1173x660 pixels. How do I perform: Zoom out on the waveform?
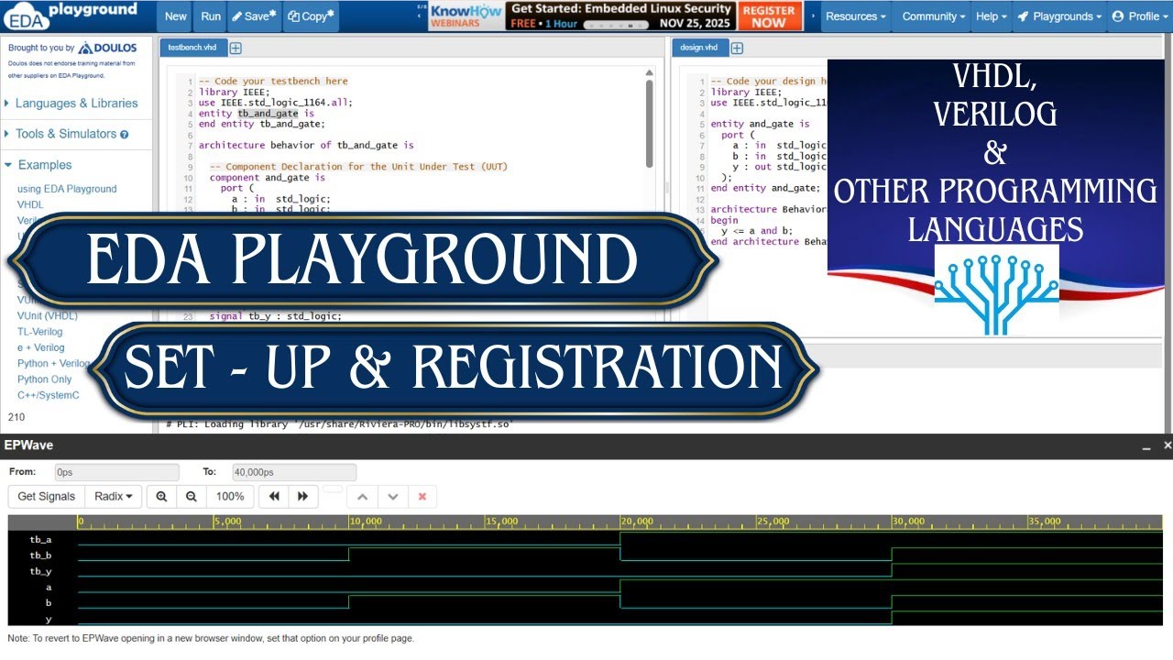(x=191, y=496)
